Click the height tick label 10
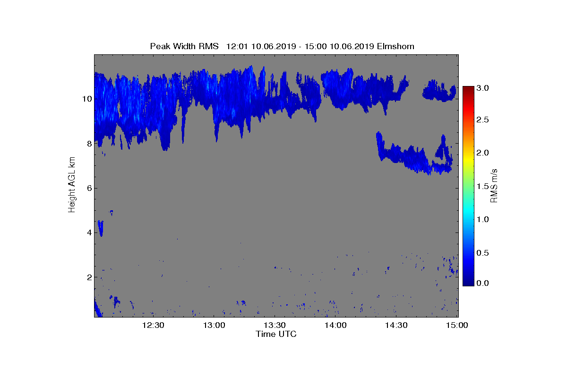567x378 pixels. click(x=86, y=99)
